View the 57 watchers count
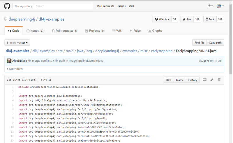This screenshot has width=233, height=143. coord(174,19)
